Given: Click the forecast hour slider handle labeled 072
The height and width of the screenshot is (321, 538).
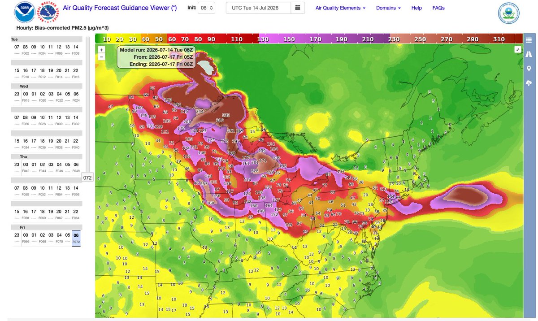Looking at the screenshot, I should click(87, 178).
